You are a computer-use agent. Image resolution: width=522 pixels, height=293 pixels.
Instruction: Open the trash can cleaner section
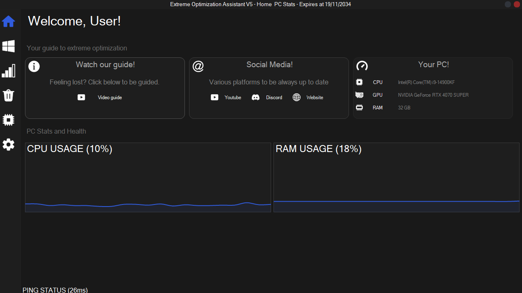9,95
